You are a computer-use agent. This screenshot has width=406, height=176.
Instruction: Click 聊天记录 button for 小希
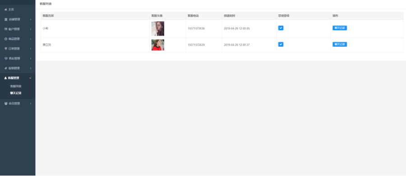click(339, 28)
